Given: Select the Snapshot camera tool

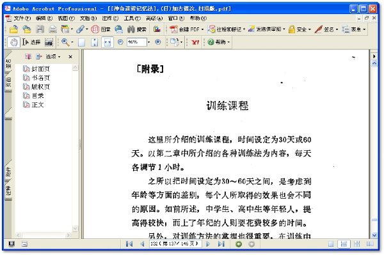Looking at the screenshot, I should tap(49, 42).
